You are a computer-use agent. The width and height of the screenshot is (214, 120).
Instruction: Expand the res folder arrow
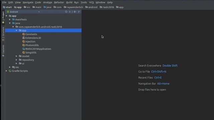pyautogui.click(x=10, y=67)
